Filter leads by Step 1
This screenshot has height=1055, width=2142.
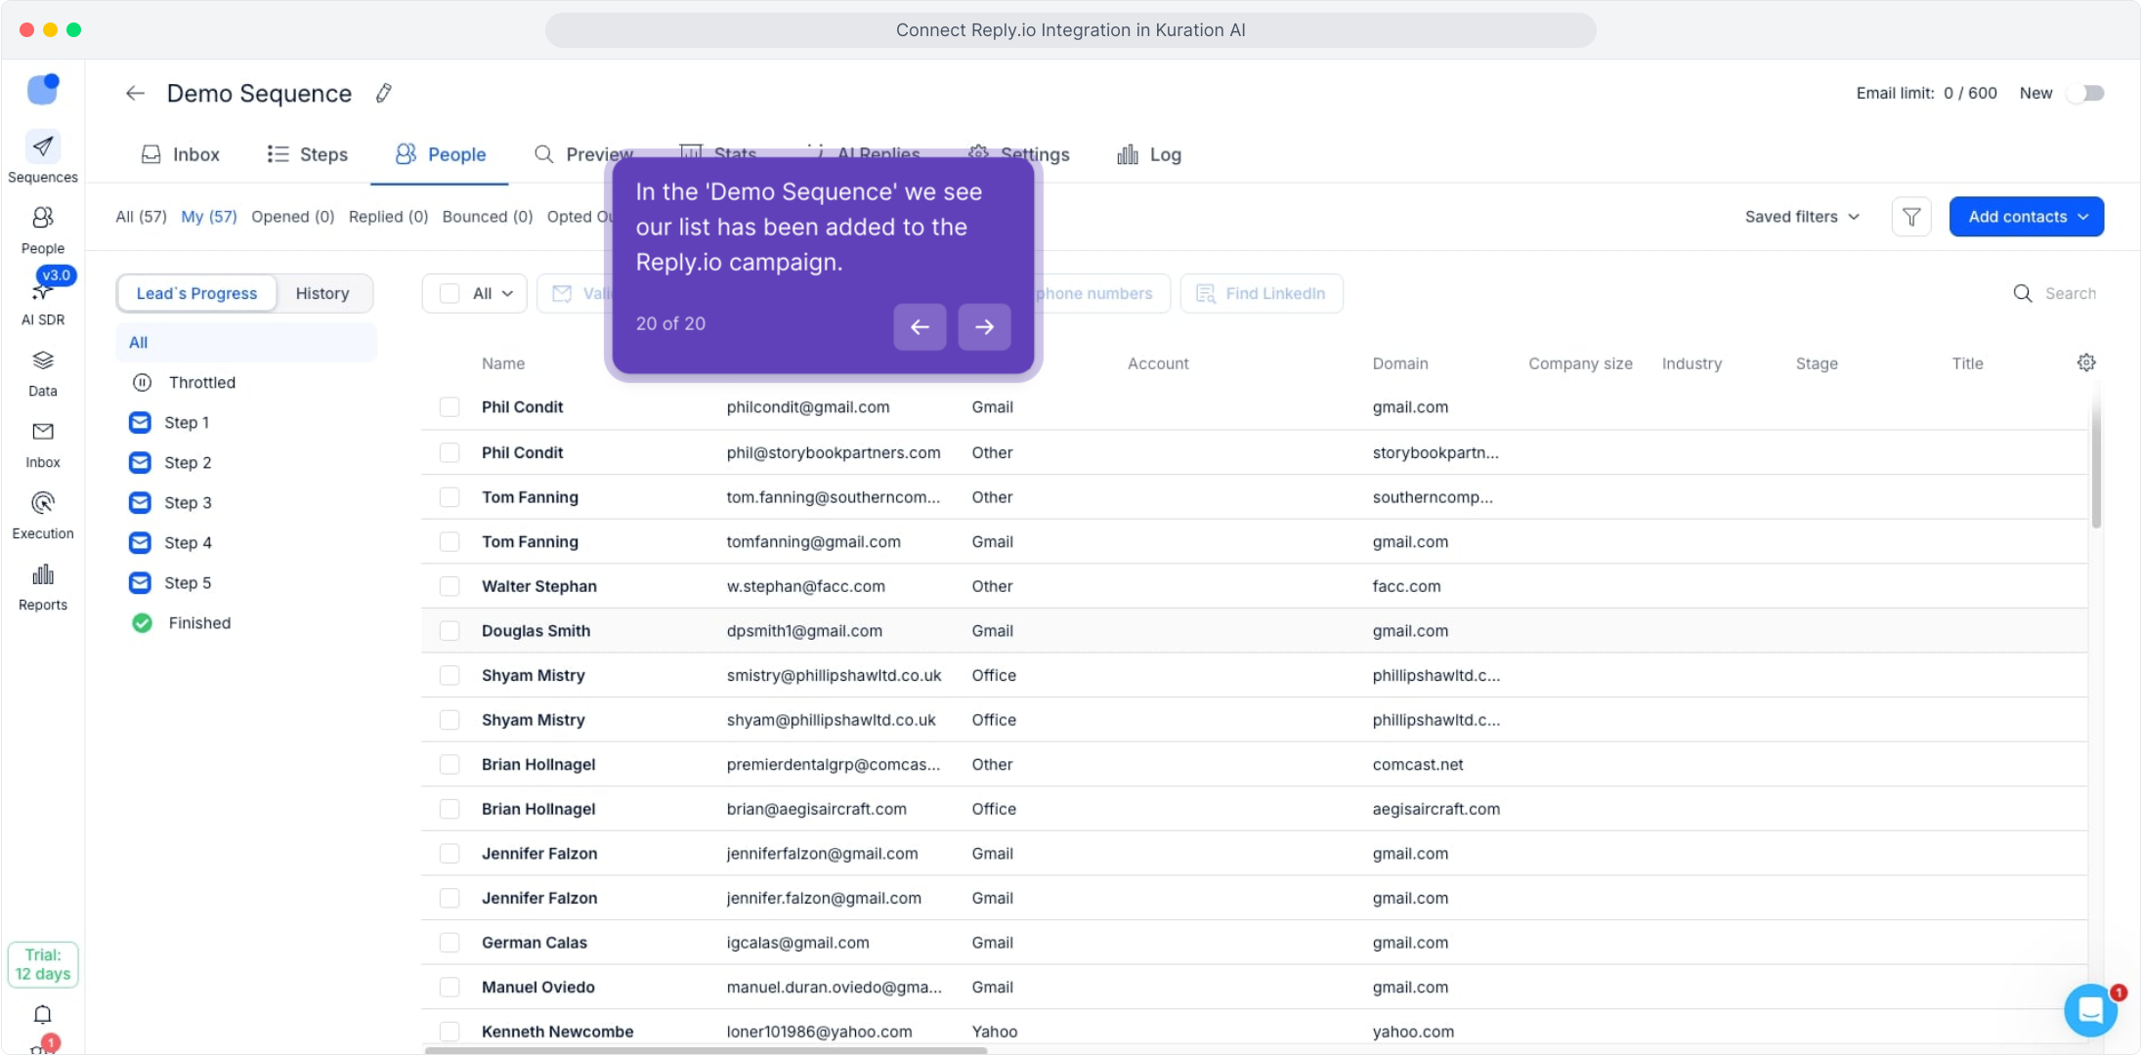pyautogui.click(x=169, y=422)
